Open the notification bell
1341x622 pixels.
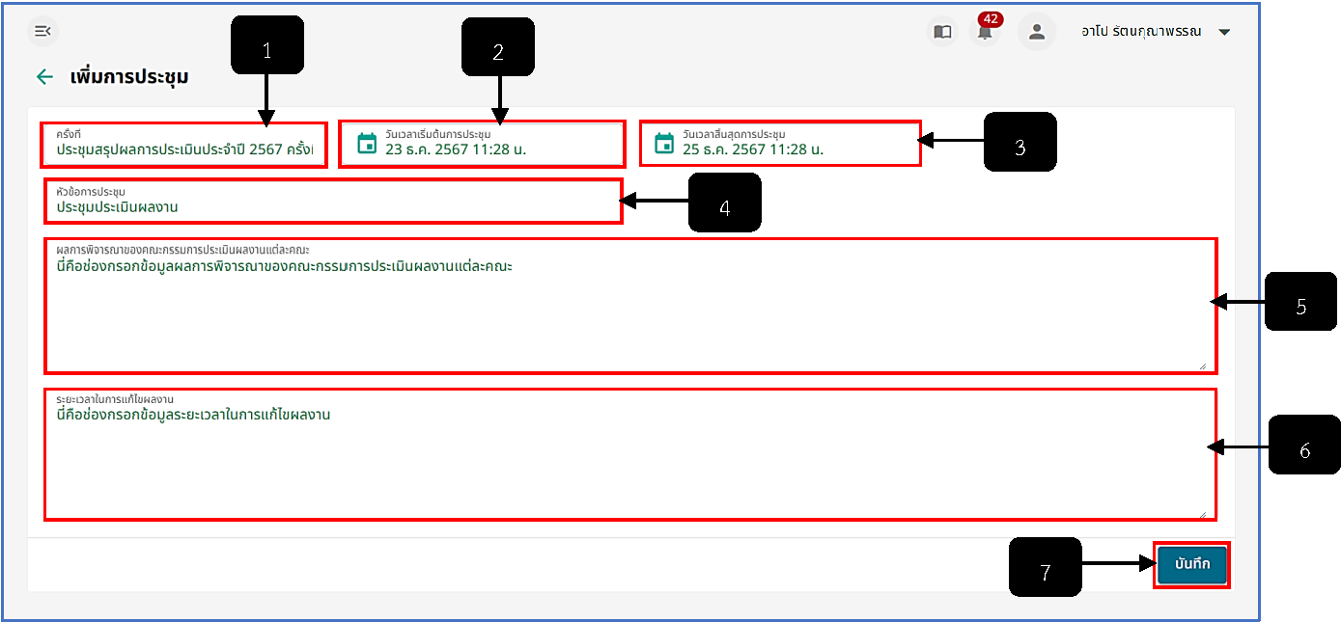pos(985,34)
